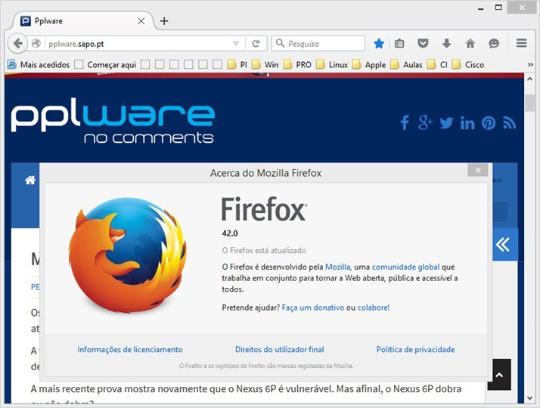Click Faça um donativo link

pos(313,308)
